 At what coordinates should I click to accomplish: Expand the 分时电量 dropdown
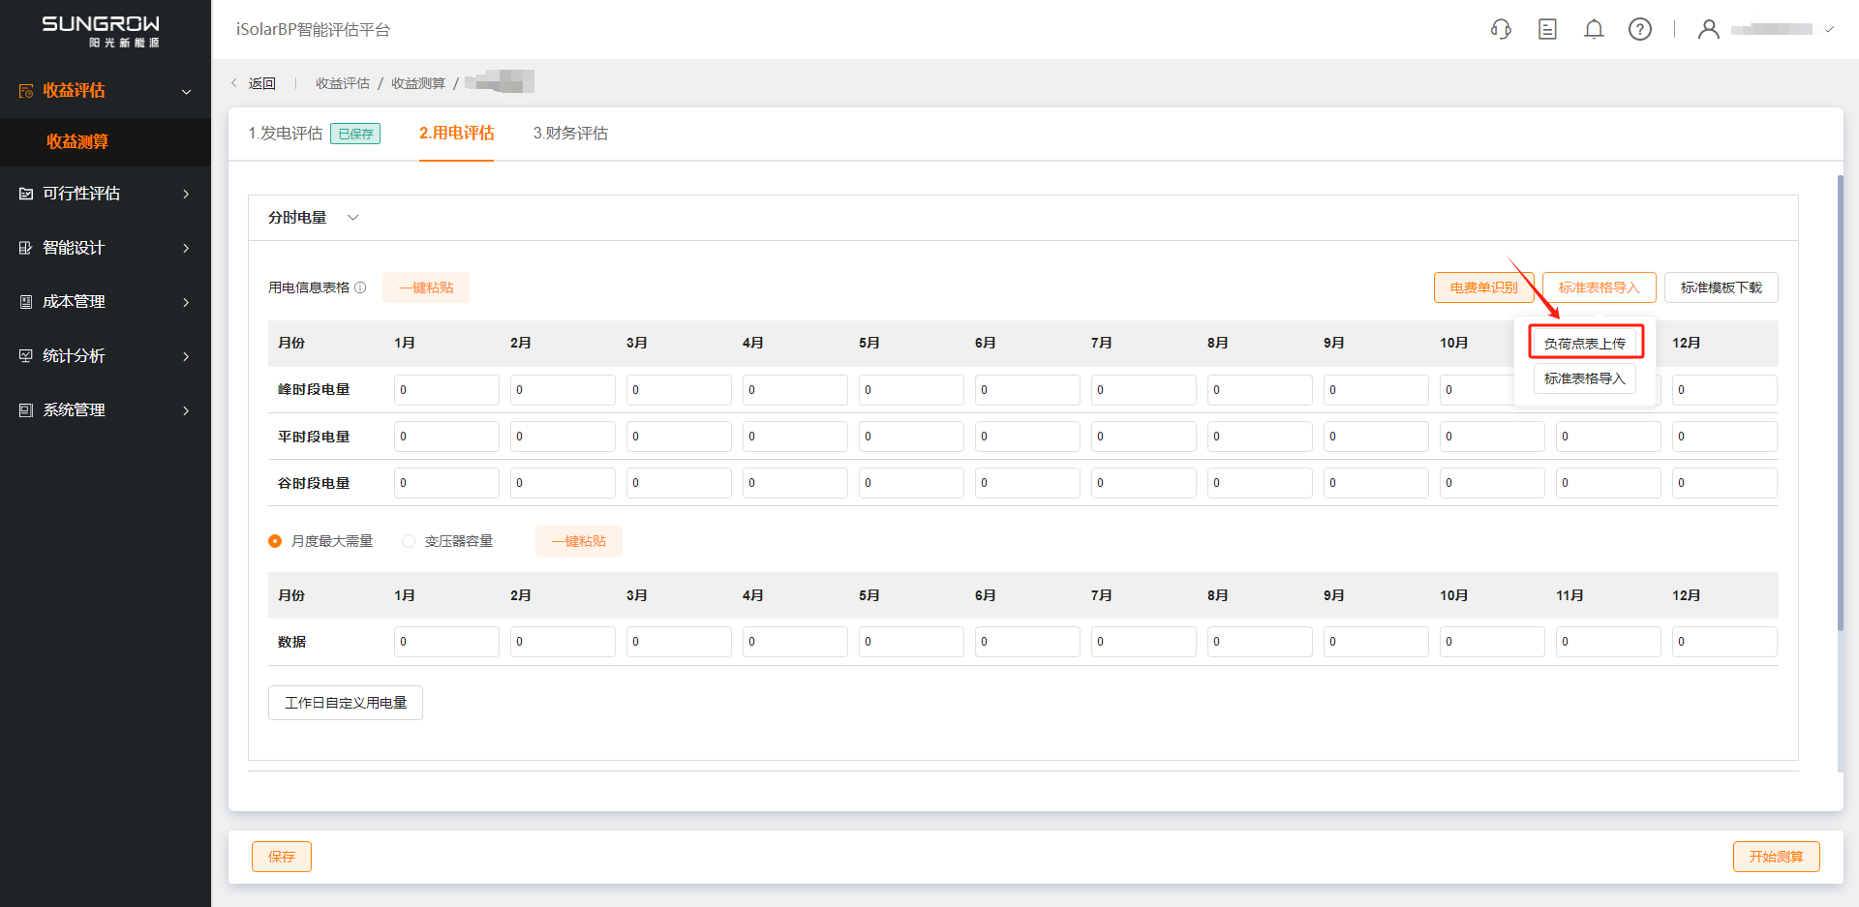pyautogui.click(x=352, y=218)
